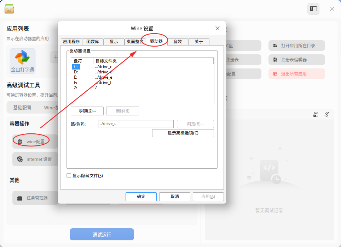Open the 关于 tab
The height and width of the screenshot is (247, 341).
tap(198, 42)
